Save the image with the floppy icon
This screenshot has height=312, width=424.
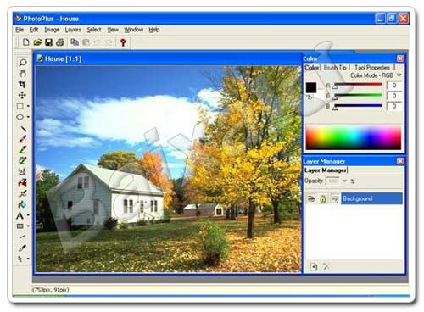click(48, 42)
